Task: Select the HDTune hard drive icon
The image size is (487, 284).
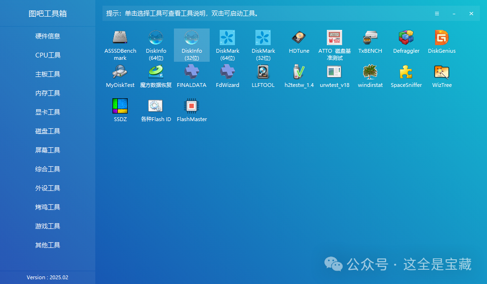Action: tap(299, 38)
